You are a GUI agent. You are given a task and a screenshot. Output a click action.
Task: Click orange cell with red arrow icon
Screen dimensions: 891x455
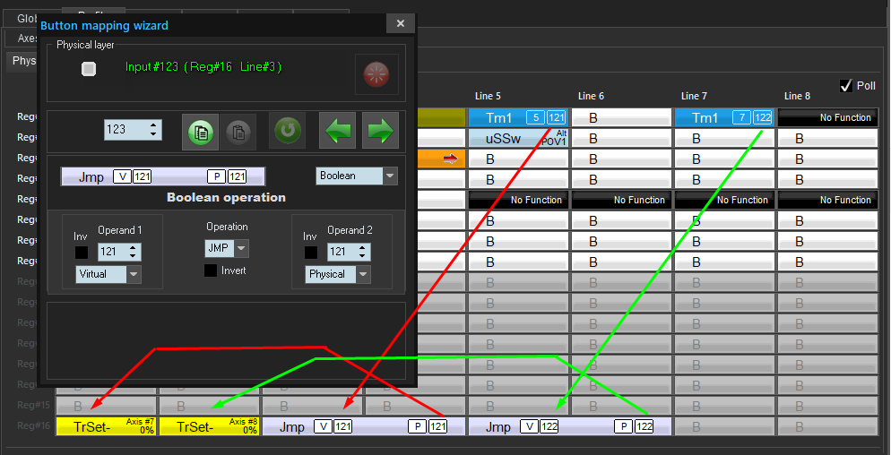pos(442,159)
